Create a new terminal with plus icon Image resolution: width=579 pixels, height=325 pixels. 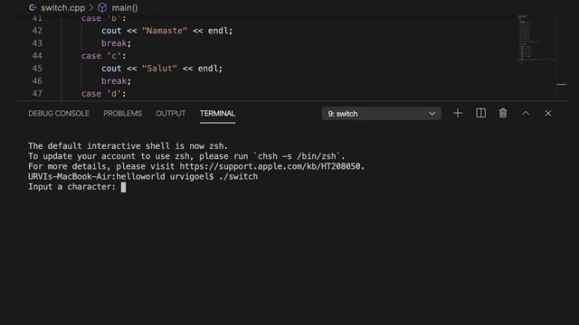[x=458, y=113]
